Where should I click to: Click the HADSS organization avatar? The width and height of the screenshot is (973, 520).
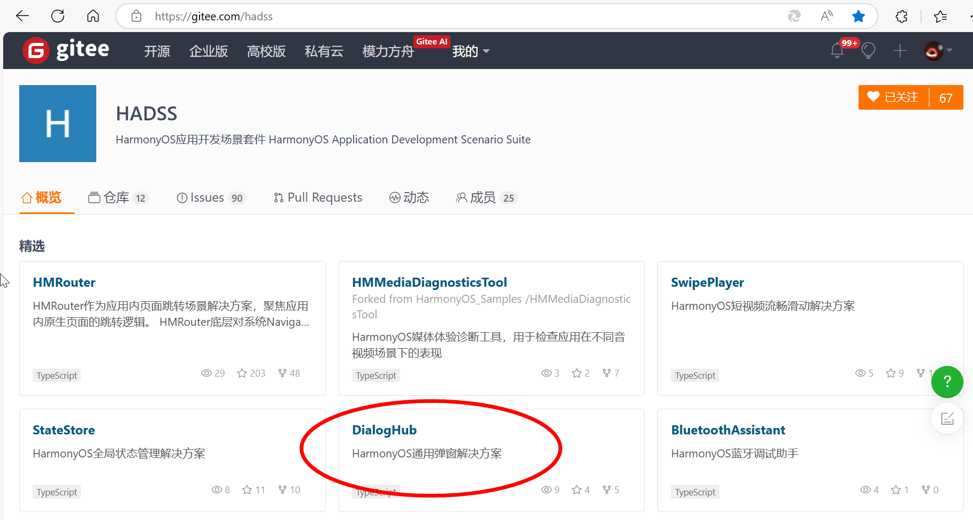[x=58, y=124]
